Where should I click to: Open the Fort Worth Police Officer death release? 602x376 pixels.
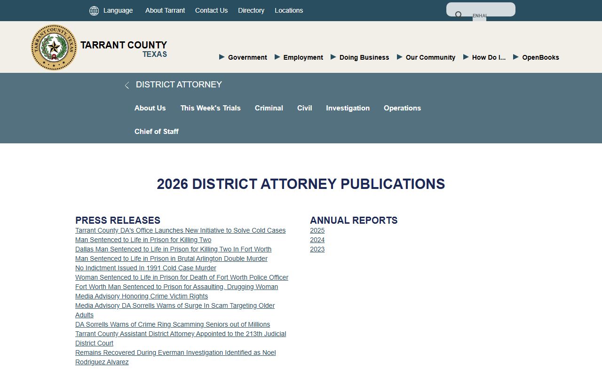(x=182, y=277)
